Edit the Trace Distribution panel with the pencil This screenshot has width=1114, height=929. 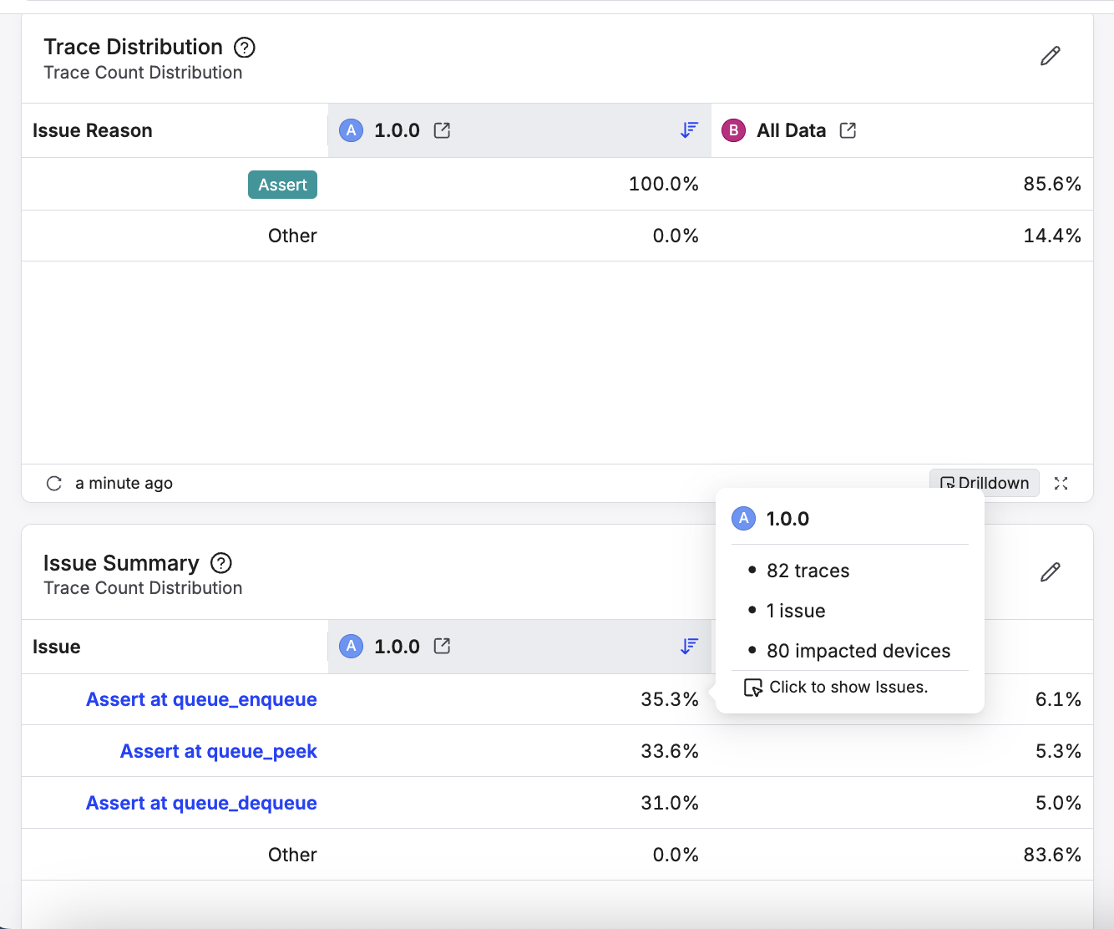(x=1050, y=56)
